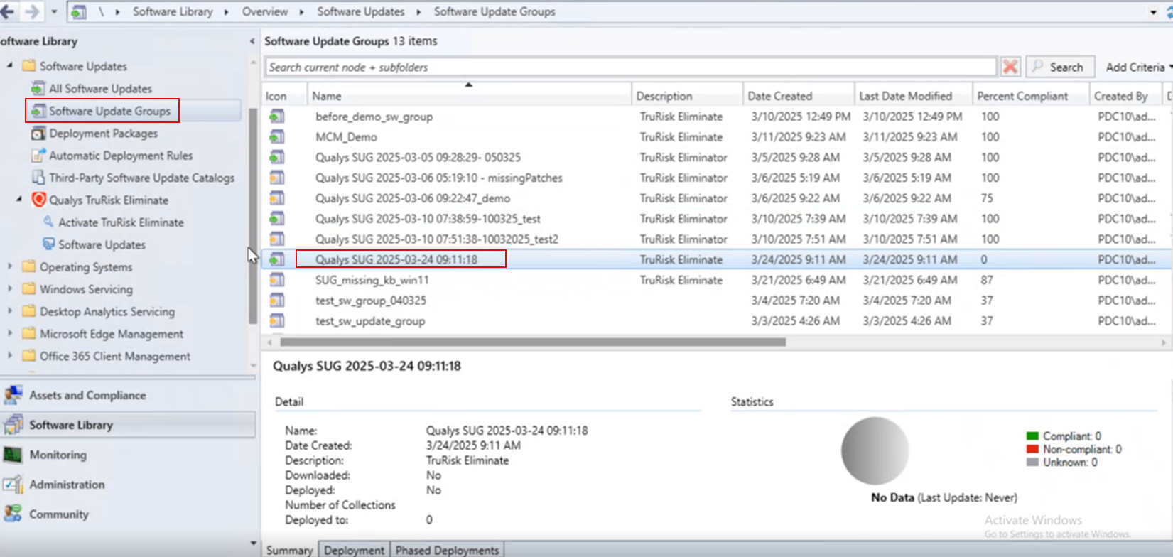Open the Add Criteria dropdown

coord(1137,67)
